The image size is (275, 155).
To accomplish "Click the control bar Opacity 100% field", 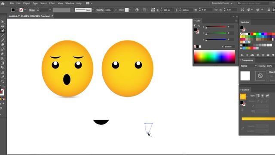I will 109,10.
